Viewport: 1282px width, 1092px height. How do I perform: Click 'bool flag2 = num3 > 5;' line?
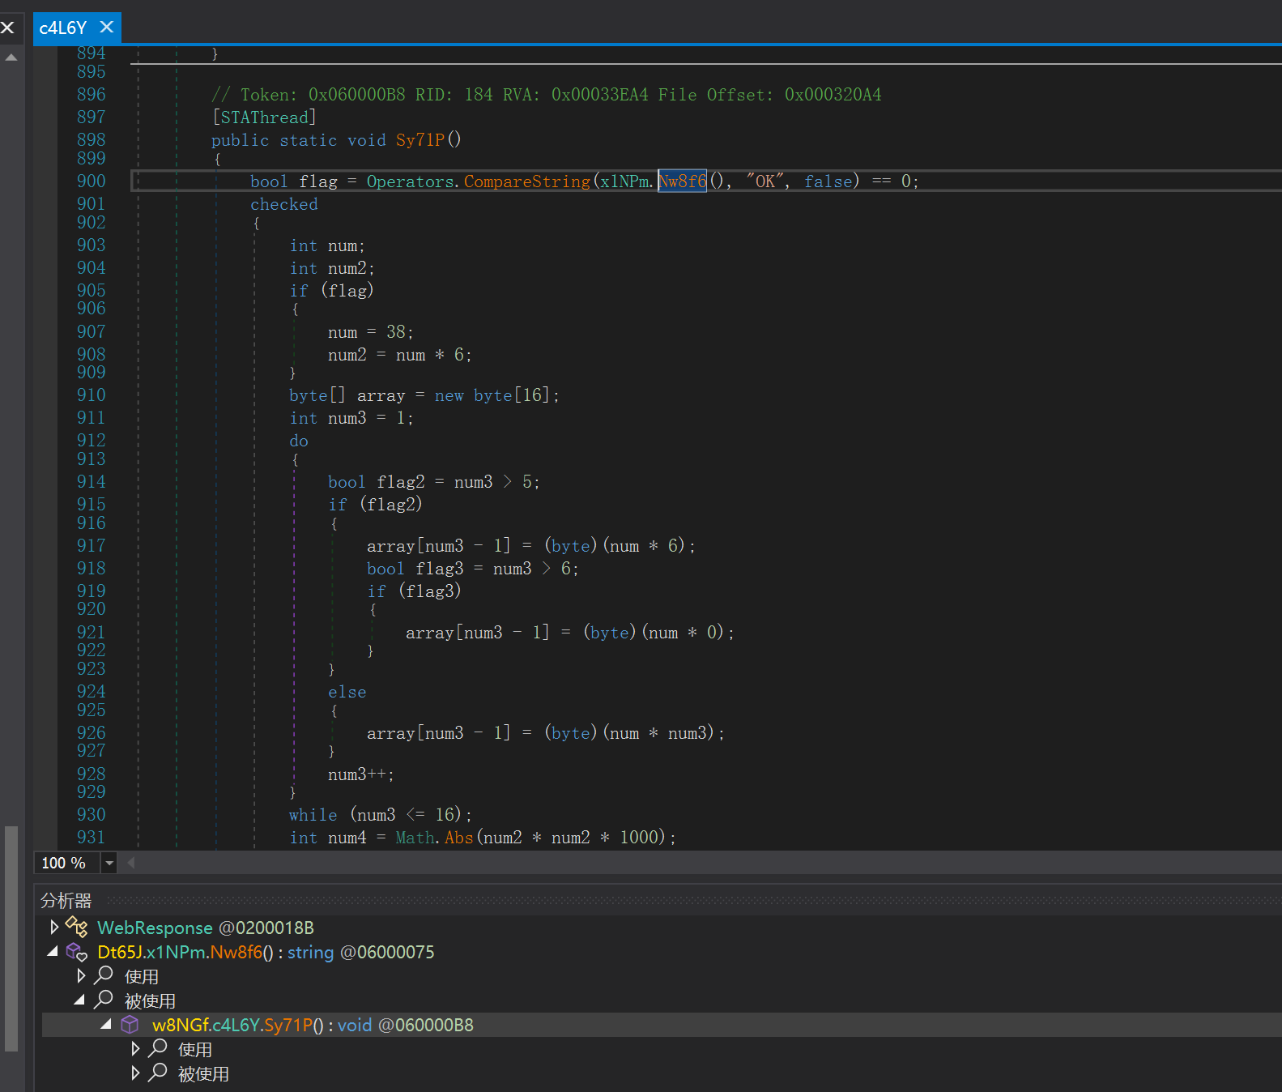tap(434, 482)
